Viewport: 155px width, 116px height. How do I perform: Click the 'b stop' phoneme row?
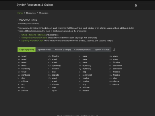pyautogui.click(x=21, y=78)
